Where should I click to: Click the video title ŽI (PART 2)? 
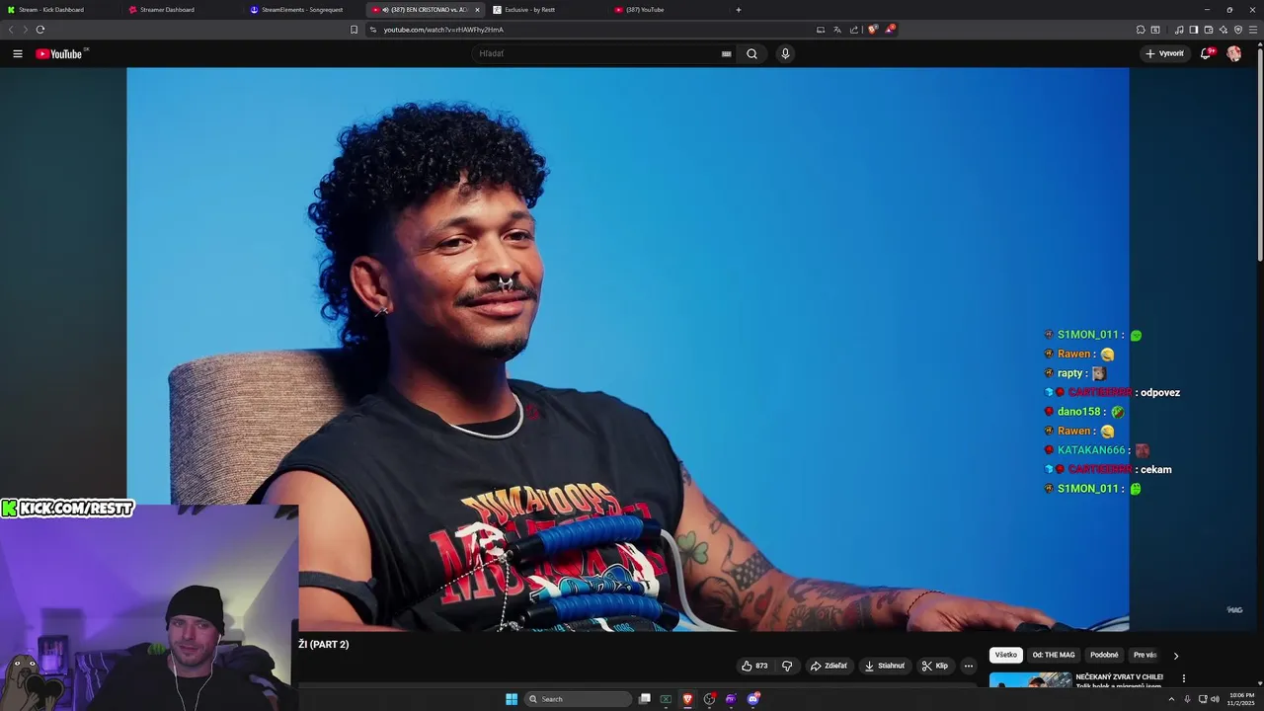324,644
